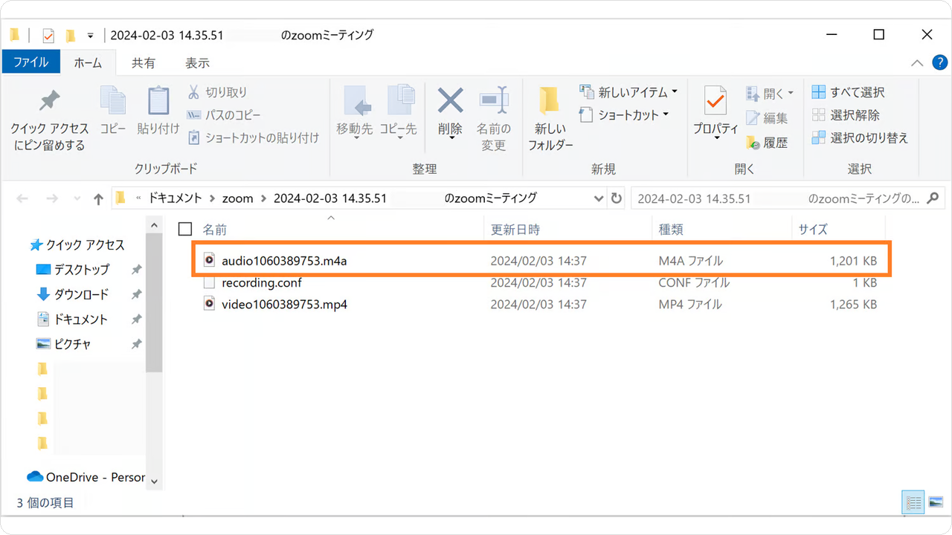Viewport: 952px width, 535px height.
Task: Click the Edit command in ribbon
Action: pos(767,117)
